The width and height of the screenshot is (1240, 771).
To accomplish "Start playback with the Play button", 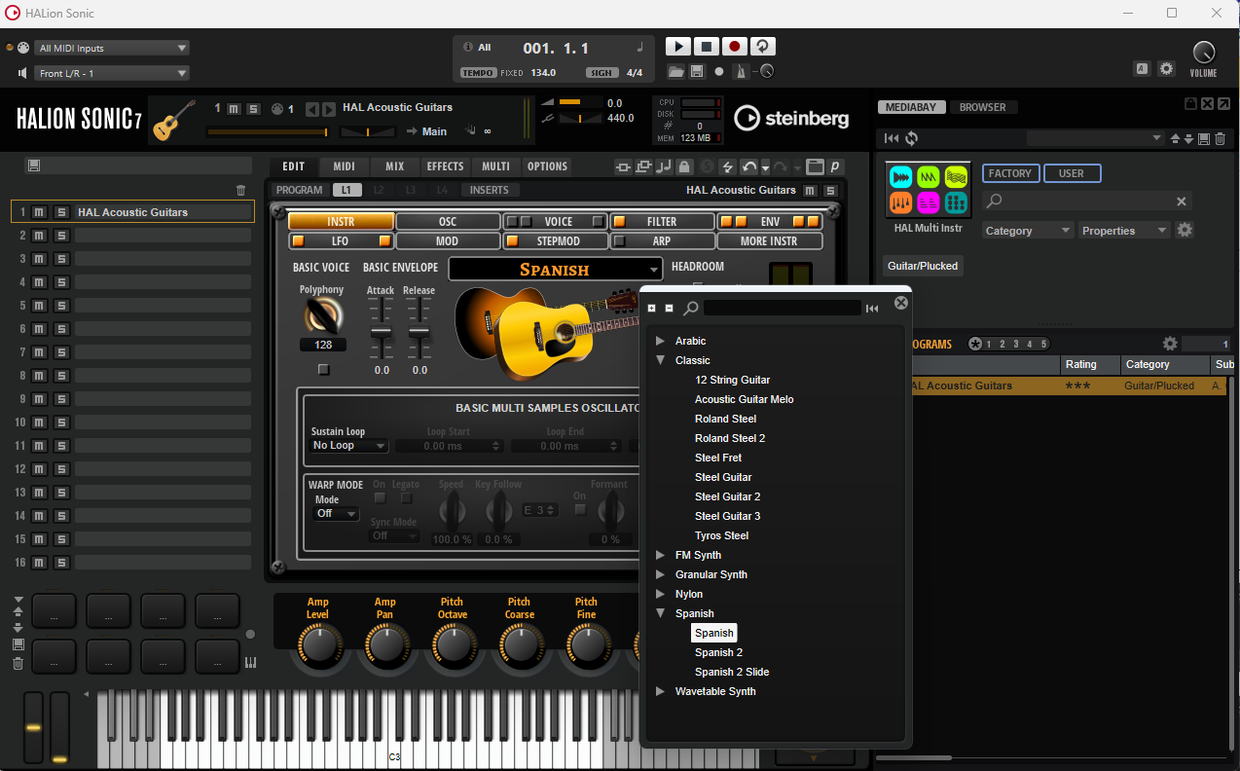I will tap(677, 47).
